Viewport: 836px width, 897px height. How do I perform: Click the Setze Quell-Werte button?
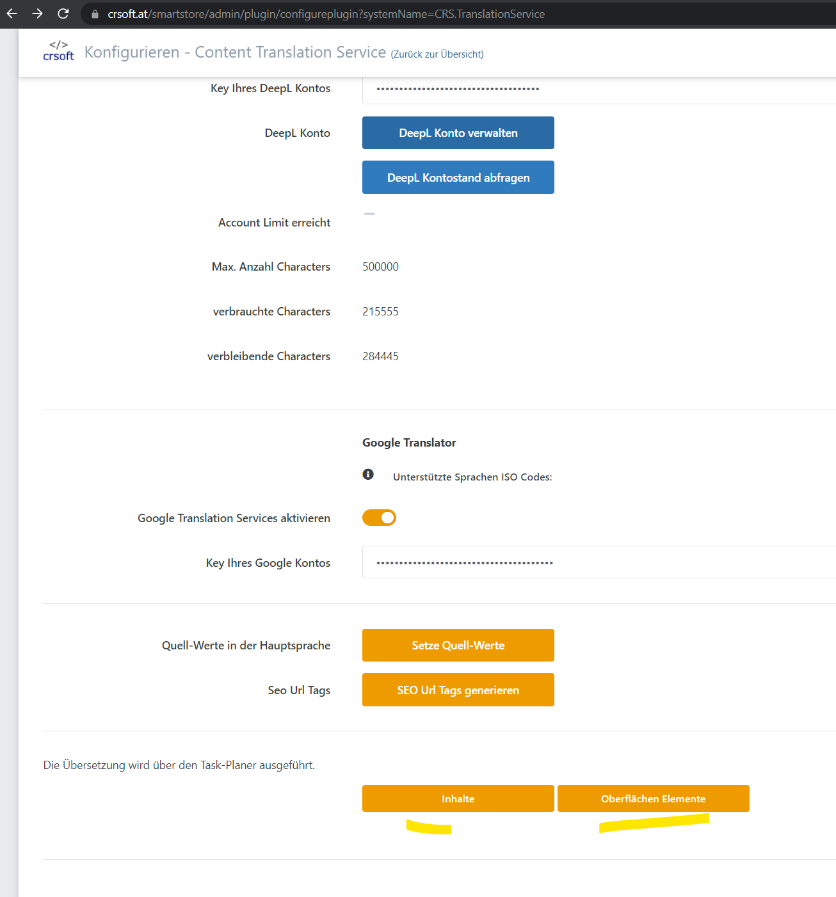458,645
